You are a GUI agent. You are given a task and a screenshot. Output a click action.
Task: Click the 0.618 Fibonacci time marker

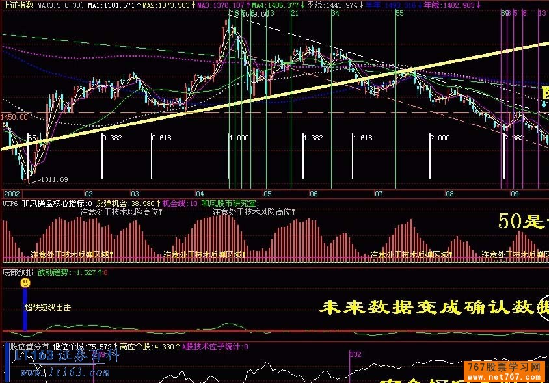[x=161, y=138]
